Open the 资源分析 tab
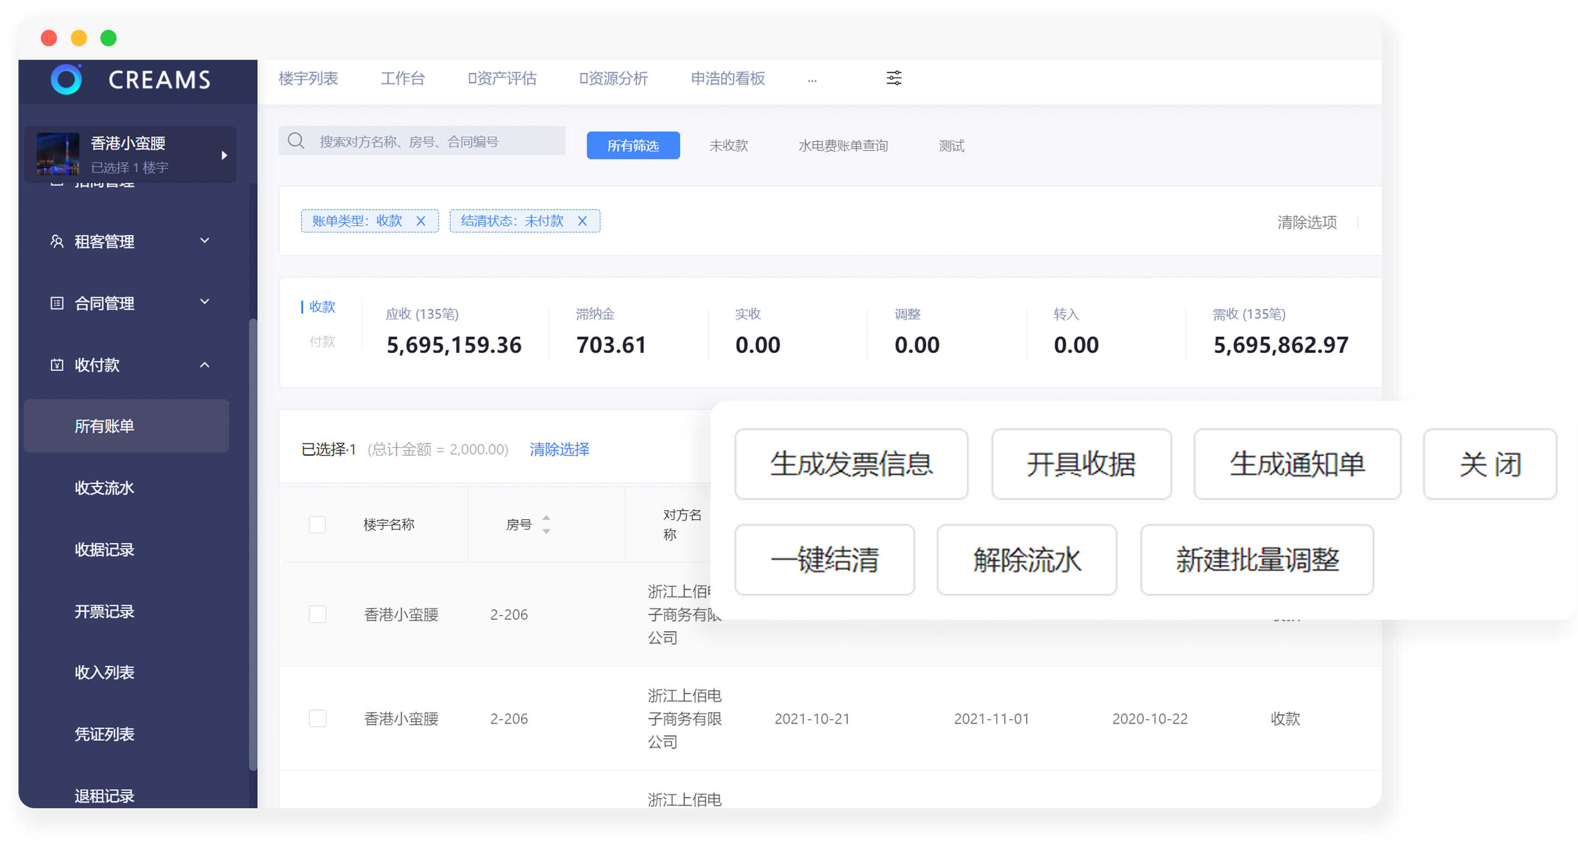Viewport: 1578px width, 843px height. pyautogui.click(x=613, y=78)
